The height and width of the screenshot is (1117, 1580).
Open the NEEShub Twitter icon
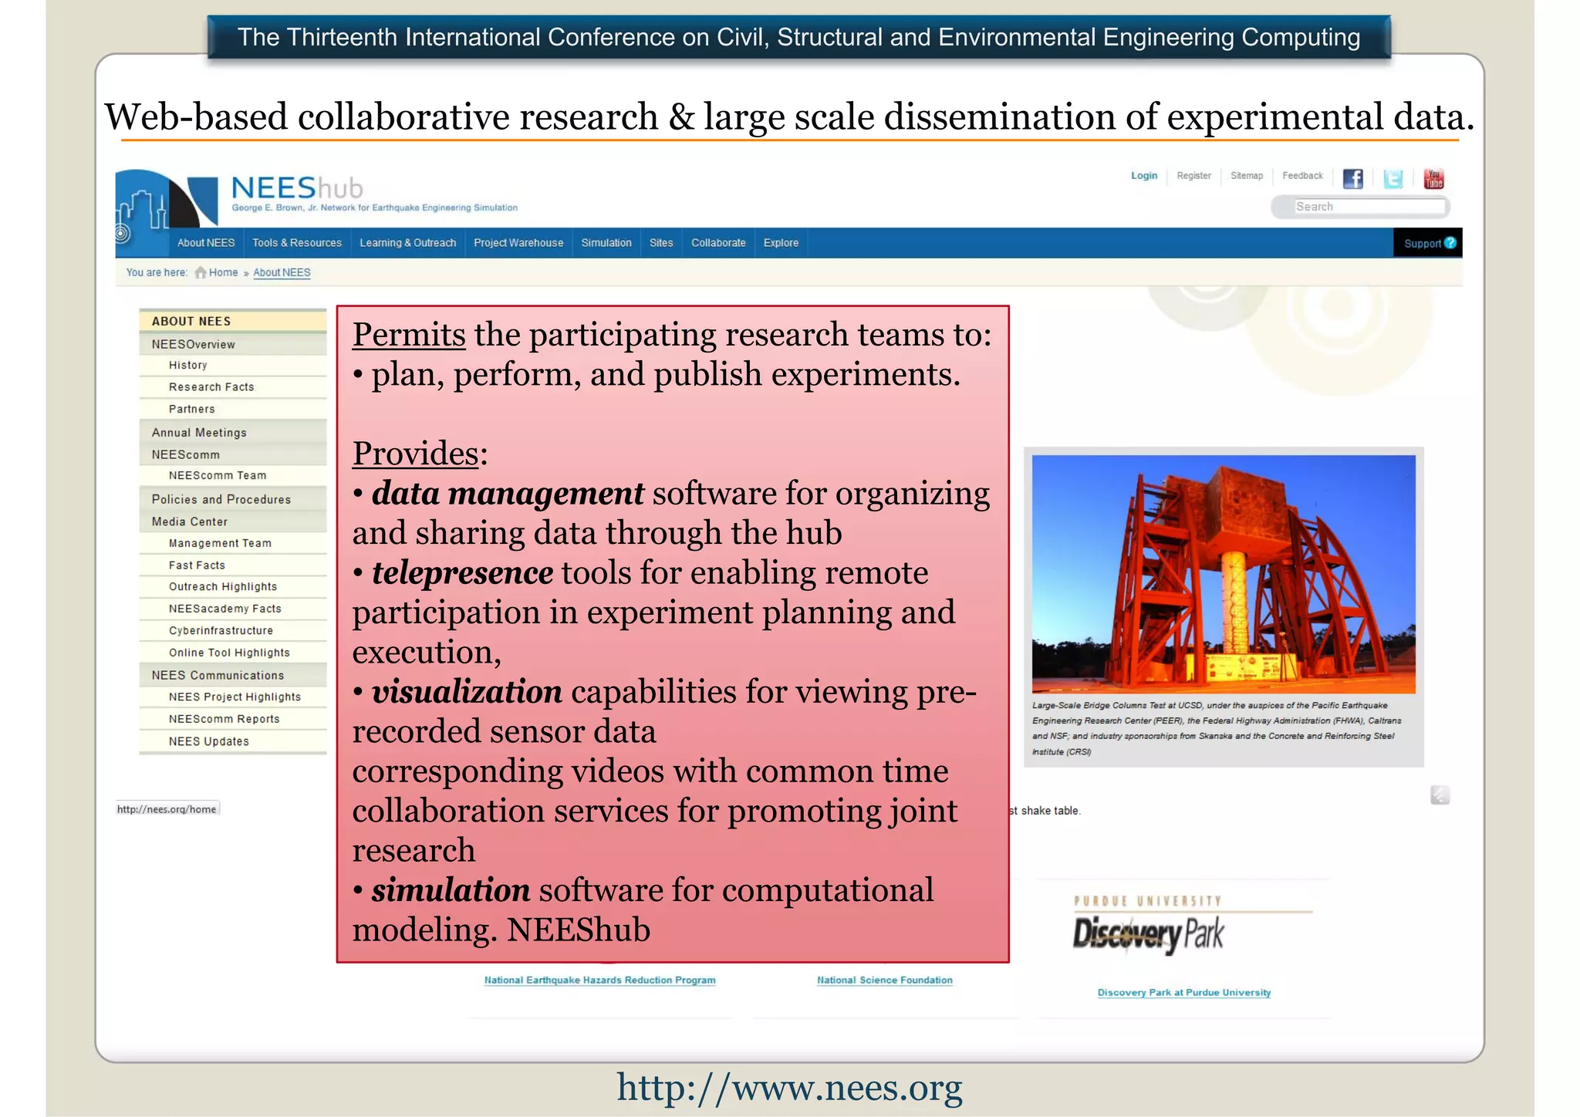click(1393, 179)
